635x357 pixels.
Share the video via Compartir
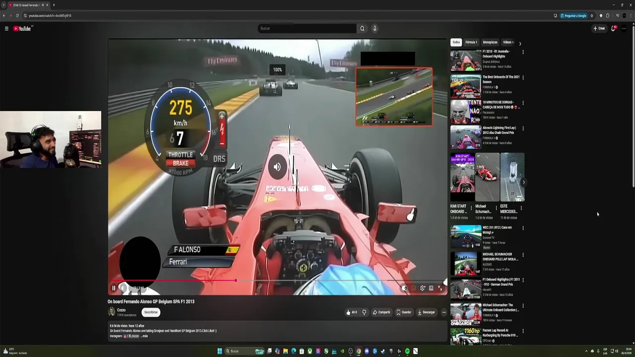coord(381,312)
